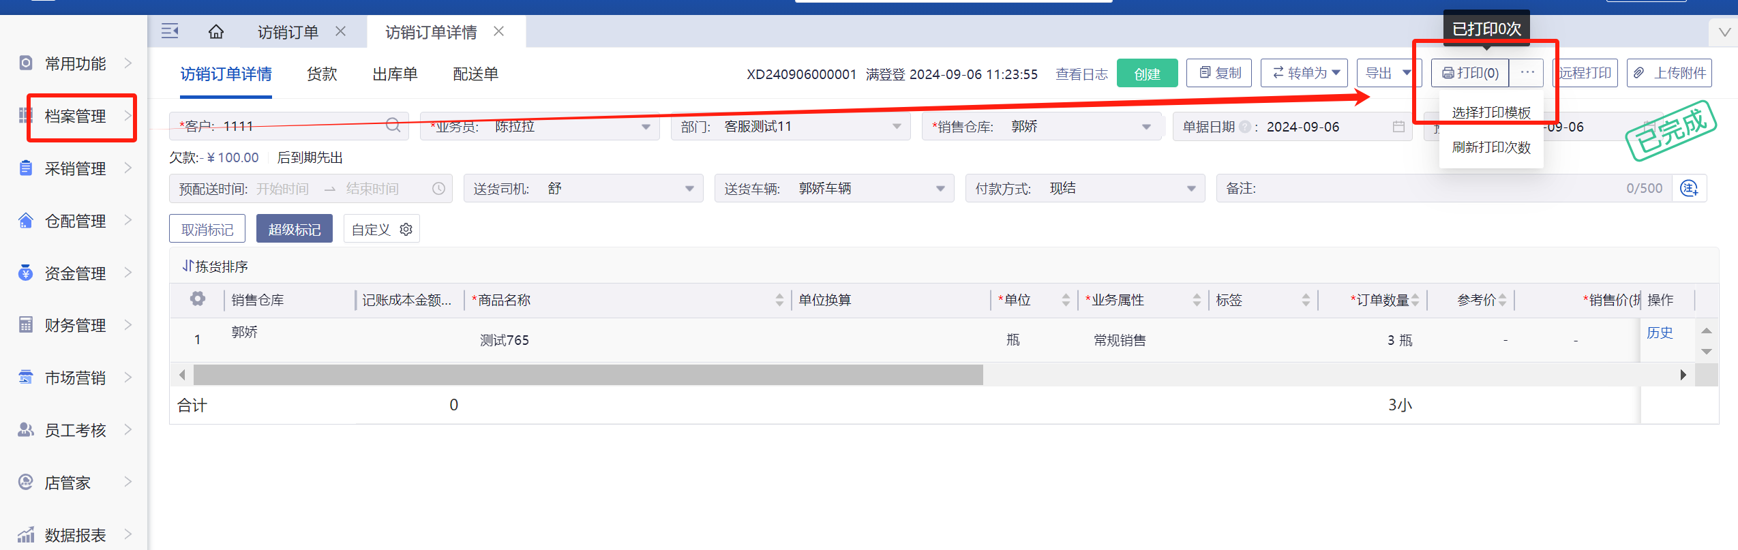This screenshot has width=1738, height=550.
Task: Toggle picking order sort
Action: click(x=215, y=266)
